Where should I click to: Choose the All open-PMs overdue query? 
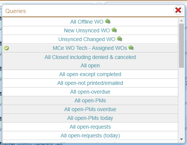point(90,109)
